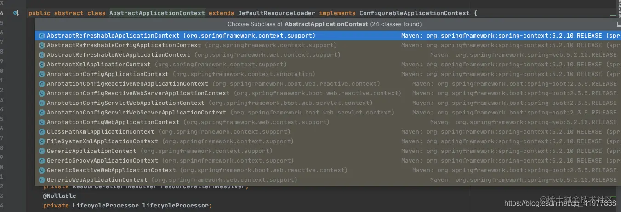
Task: Choose GenericReactiveWebApplicationContext row
Action: click(x=328, y=170)
